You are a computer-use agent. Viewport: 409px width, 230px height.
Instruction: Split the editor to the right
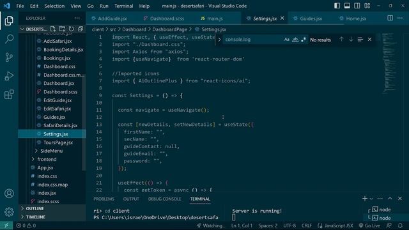pos(390,18)
